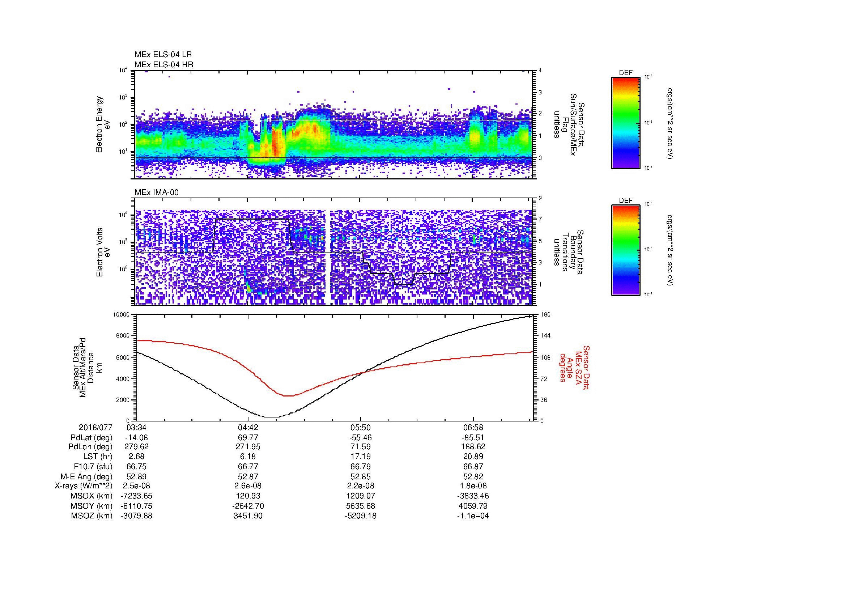Click the SZA axis tick '180'
The image size is (846, 598).
coord(545,315)
